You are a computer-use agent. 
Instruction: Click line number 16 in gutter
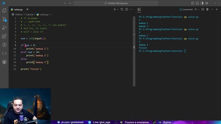pyautogui.click(x=15, y=69)
